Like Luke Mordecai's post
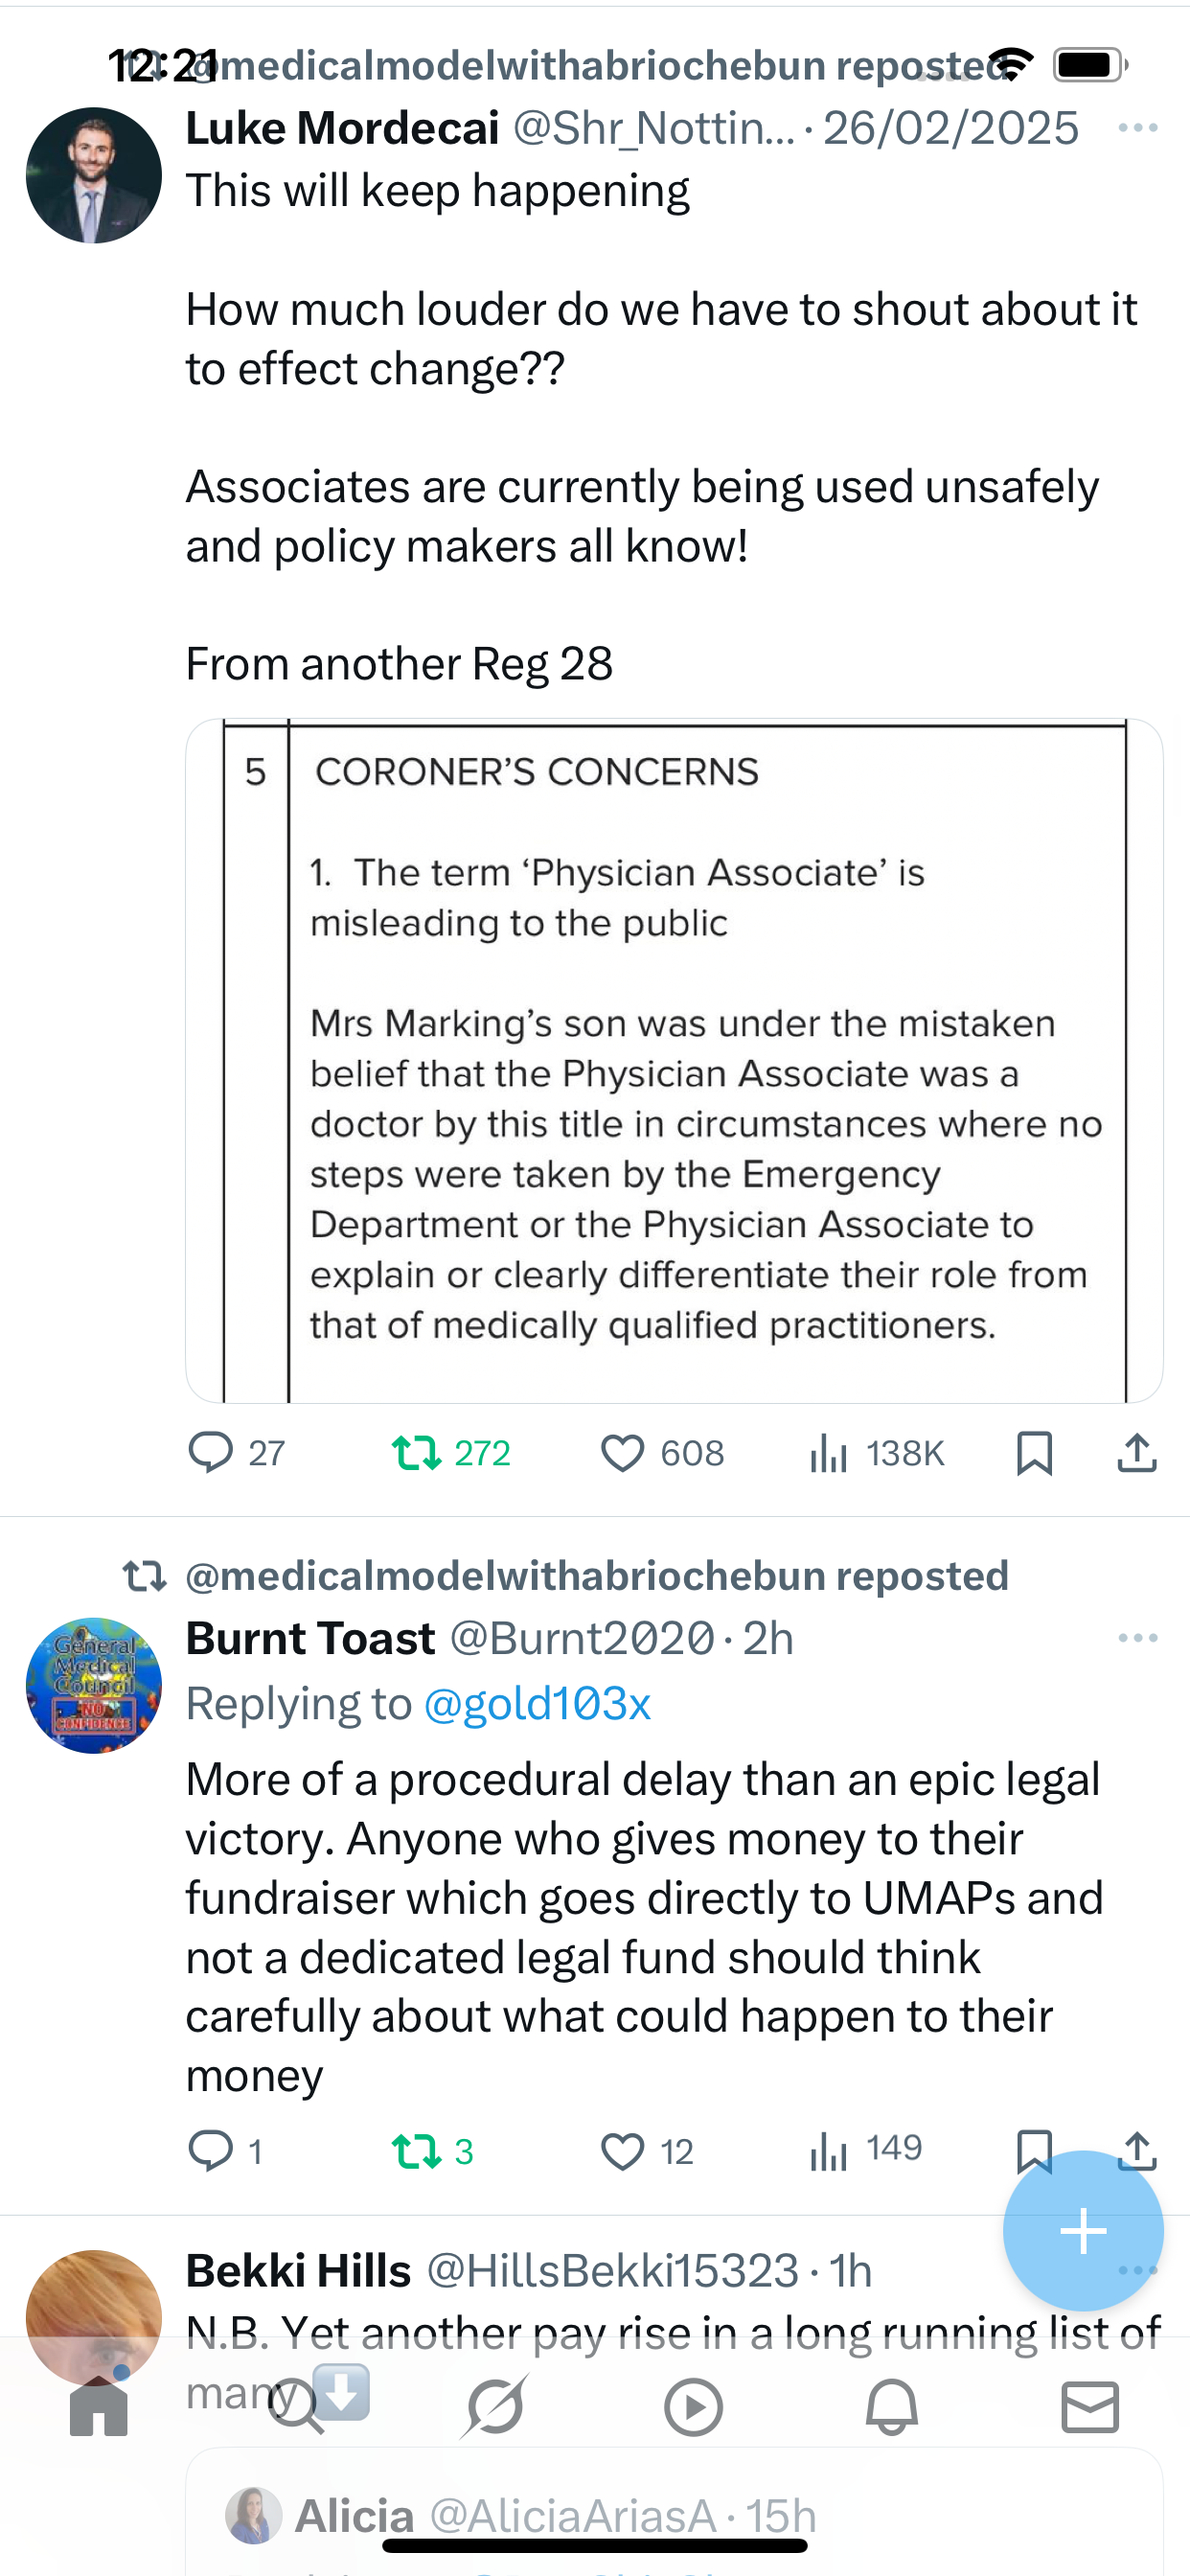The height and width of the screenshot is (2576, 1190). point(622,1453)
